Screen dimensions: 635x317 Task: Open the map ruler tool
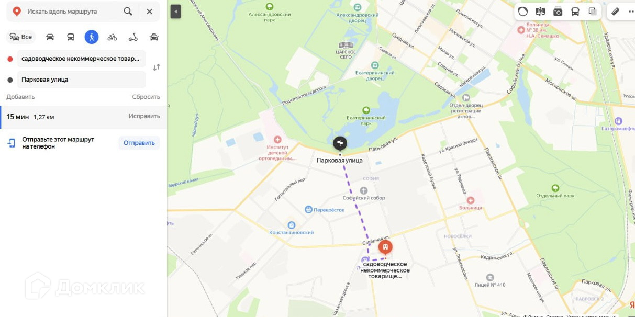(616, 12)
